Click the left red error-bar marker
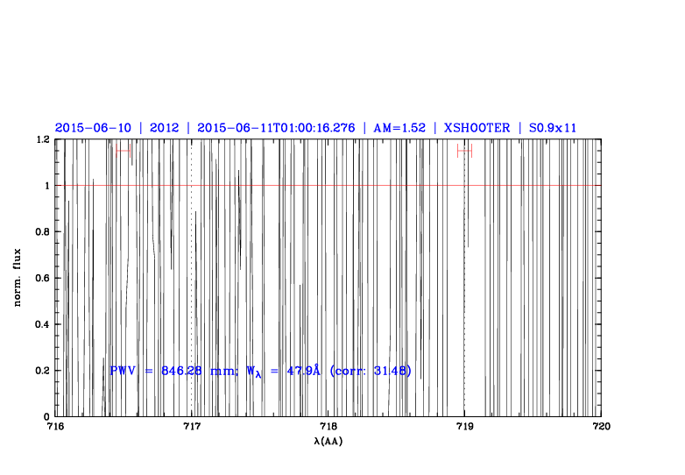 [124, 151]
